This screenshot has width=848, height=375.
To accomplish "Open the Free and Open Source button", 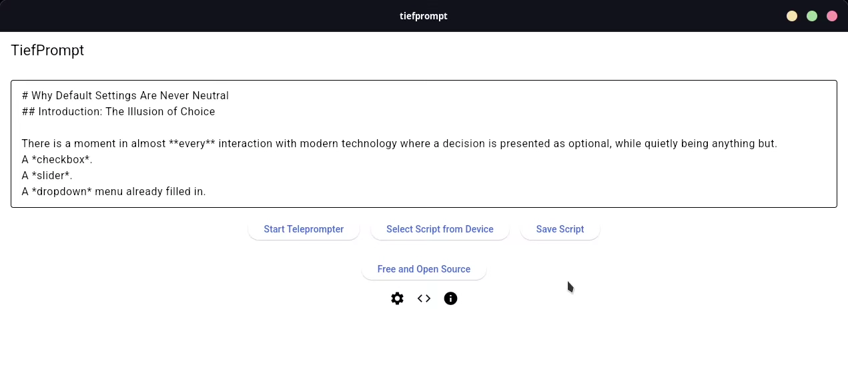I will pyautogui.click(x=424, y=269).
